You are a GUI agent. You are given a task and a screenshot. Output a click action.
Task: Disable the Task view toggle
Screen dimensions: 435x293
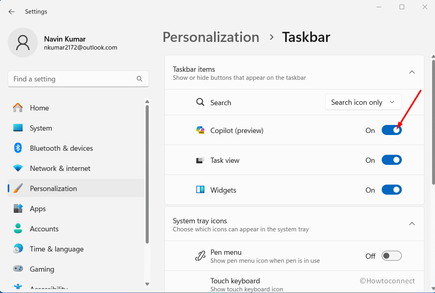pyautogui.click(x=391, y=160)
